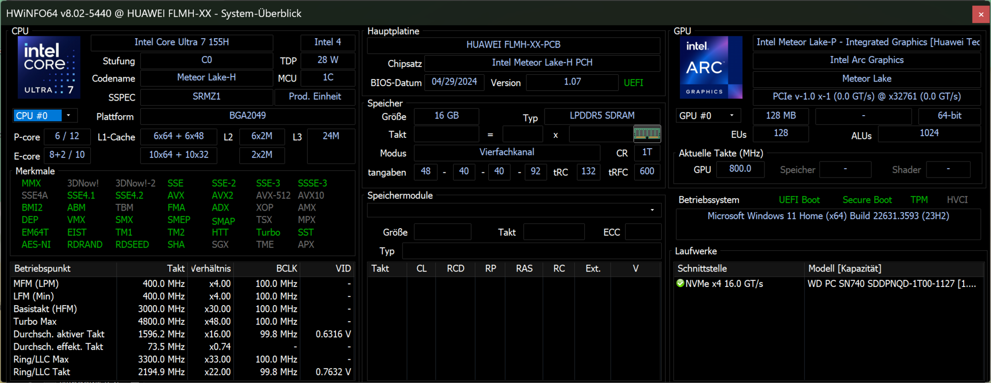Click the TPM status label
This screenshot has height=383, width=991.
pyautogui.click(x=919, y=200)
